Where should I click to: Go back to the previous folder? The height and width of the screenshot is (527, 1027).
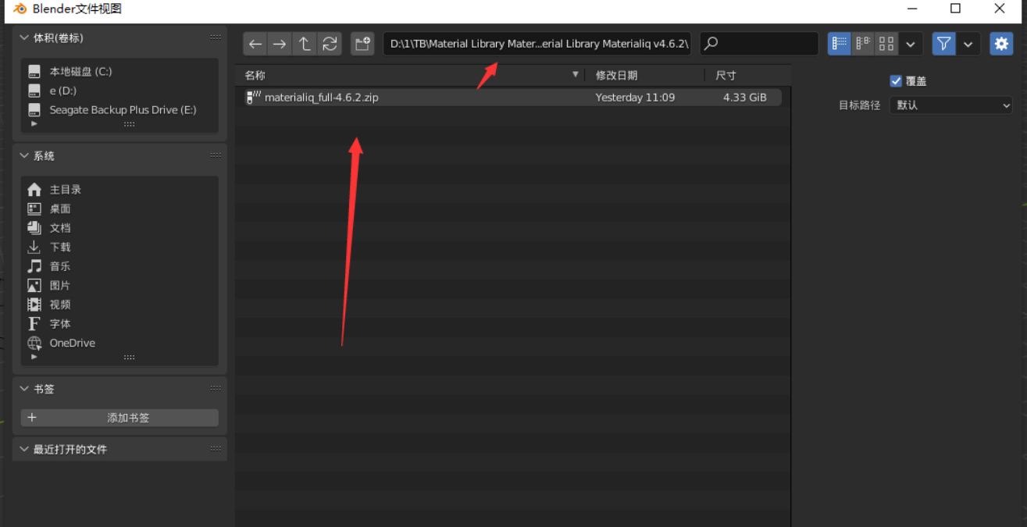pyautogui.click(x=255, y=44)
